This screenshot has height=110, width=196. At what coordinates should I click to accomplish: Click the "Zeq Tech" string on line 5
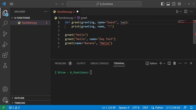click(106, 39)
